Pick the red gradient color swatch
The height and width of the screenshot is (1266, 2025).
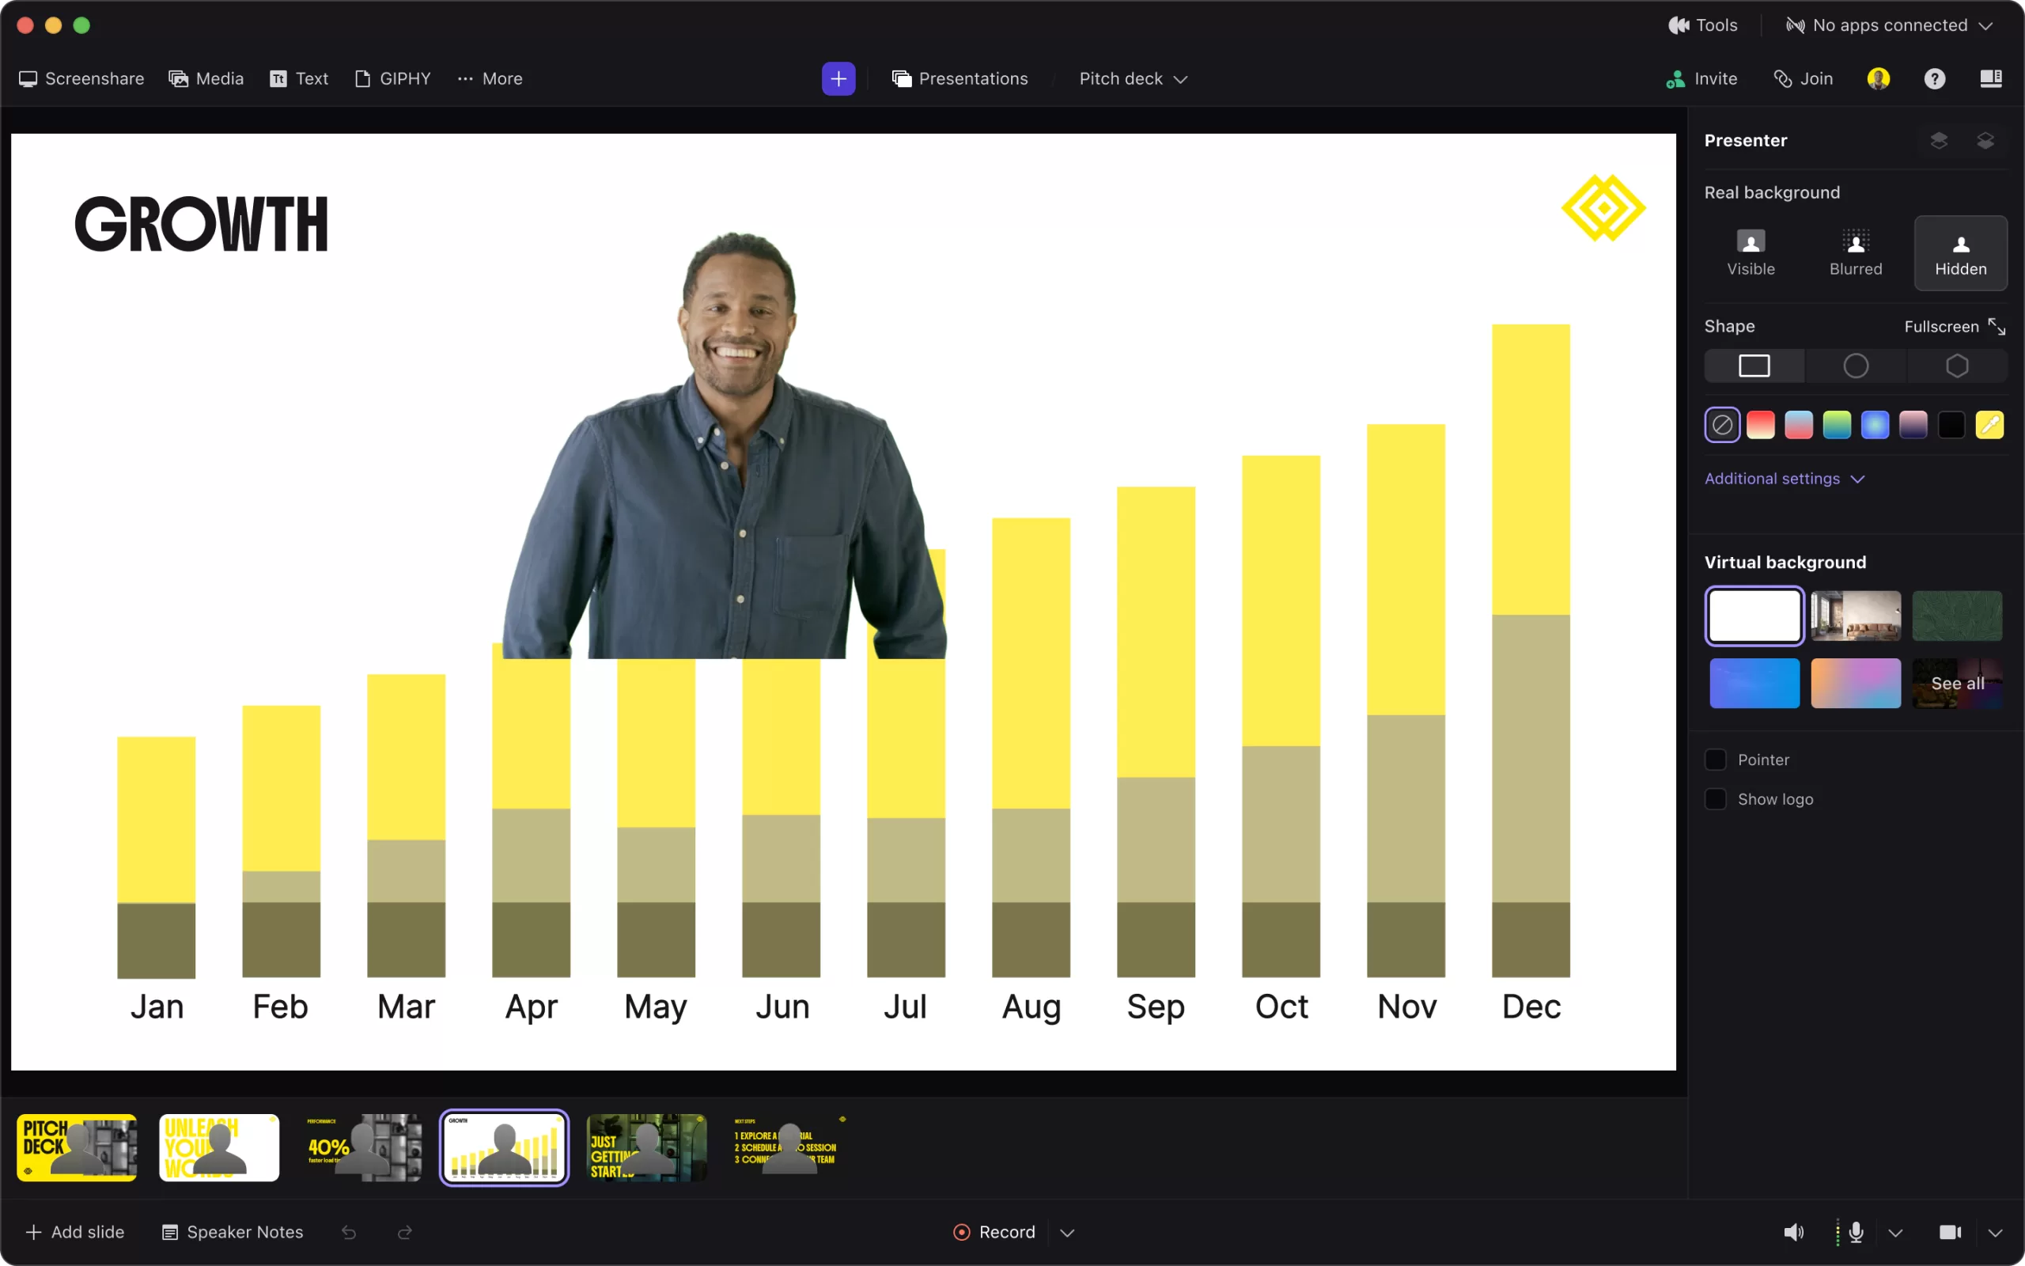click(1760, 426)
